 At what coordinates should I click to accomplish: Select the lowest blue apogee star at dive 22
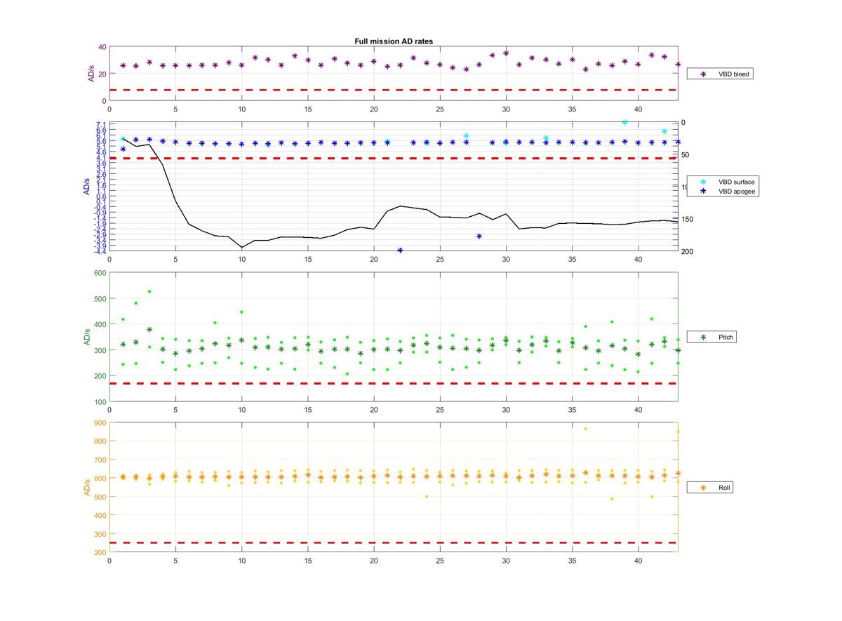pos(400,251)
